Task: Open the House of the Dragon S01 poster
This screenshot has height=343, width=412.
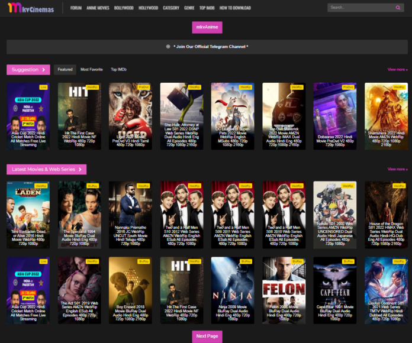Action: [x=386, y=215]
